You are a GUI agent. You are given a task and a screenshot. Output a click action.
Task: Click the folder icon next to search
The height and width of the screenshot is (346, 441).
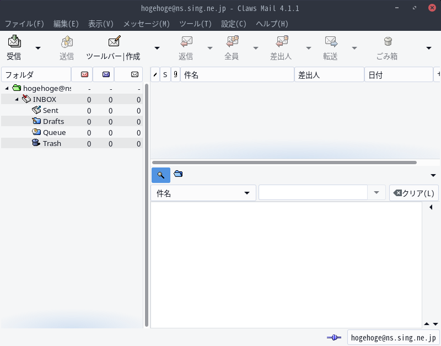point(178,174)
